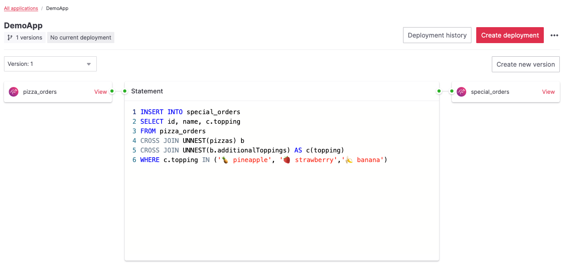Click the strawberry emoji on line 6
The height and width of the screenshot is (273, 563).
[286, 160]
